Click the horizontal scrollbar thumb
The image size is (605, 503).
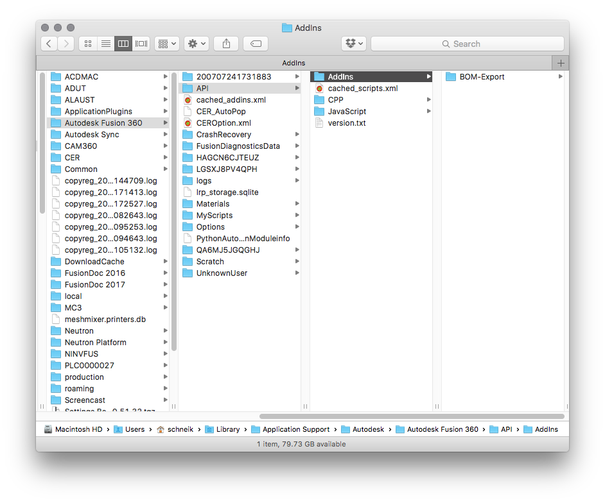click(412, 416)
